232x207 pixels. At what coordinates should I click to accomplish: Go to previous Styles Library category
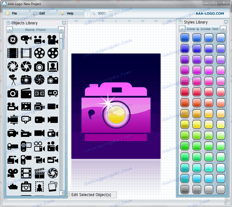[182, 29]
